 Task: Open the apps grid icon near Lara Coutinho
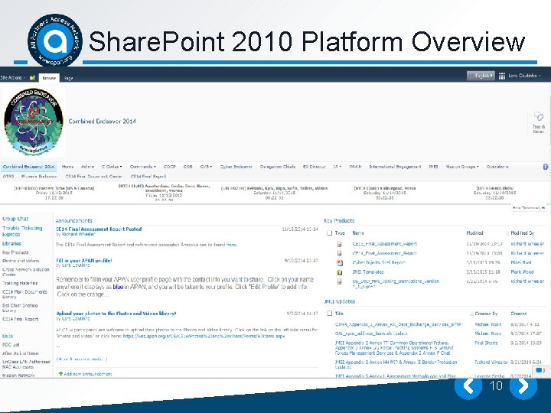(x=502, y=76)
